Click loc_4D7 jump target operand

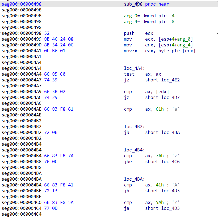point(170,97)
